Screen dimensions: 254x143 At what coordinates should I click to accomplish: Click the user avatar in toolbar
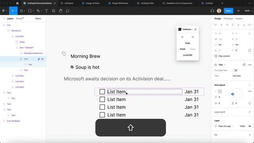(219, 11)
